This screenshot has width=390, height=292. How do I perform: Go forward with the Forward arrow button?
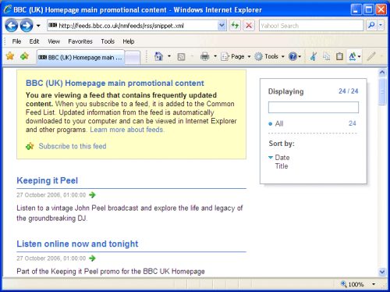pos(27,26)
